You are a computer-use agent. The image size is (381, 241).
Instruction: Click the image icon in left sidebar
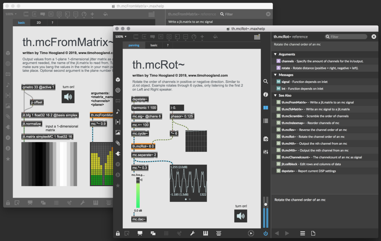118,132
